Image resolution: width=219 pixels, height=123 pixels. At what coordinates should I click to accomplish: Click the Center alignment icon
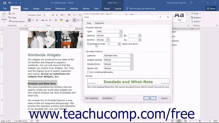pyautogui.click(x=78, y=20)
